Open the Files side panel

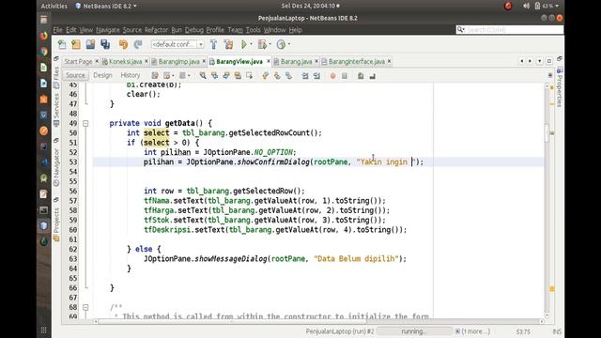56,77
